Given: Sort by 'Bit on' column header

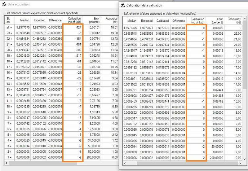Looking at the screenshot, I should tap(8, 20).
